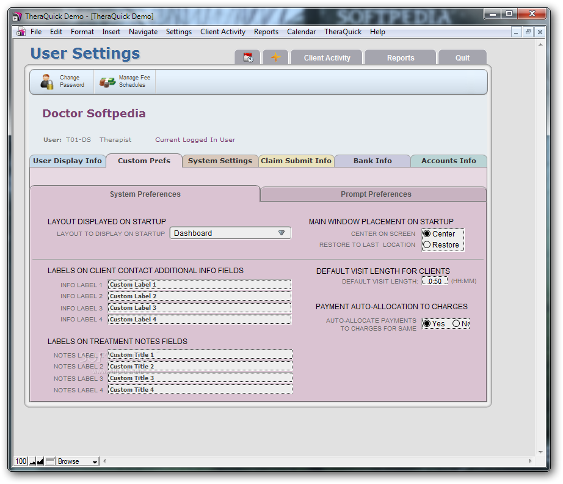Switch to the Custom Prefs tab
The image size is (563, 484).
coord(144,161)
